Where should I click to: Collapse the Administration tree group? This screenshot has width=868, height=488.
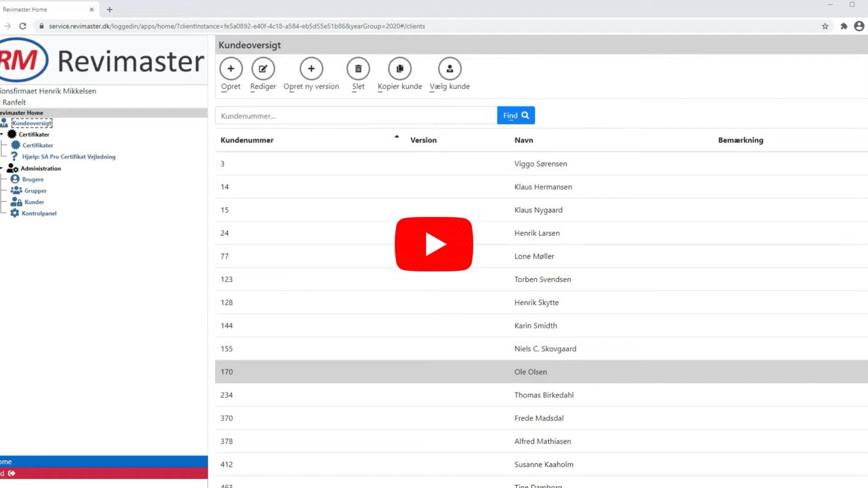point(2,168)
